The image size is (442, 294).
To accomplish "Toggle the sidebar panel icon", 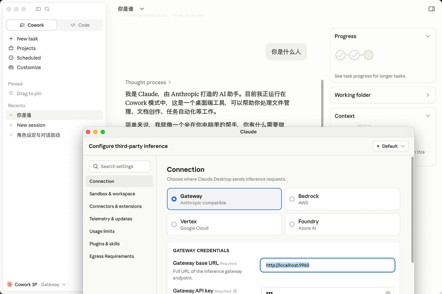I will point(38,9).
